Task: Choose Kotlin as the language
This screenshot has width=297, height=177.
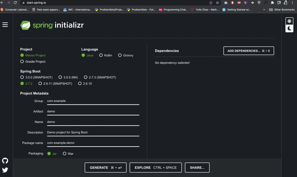Action: (106, 55)
